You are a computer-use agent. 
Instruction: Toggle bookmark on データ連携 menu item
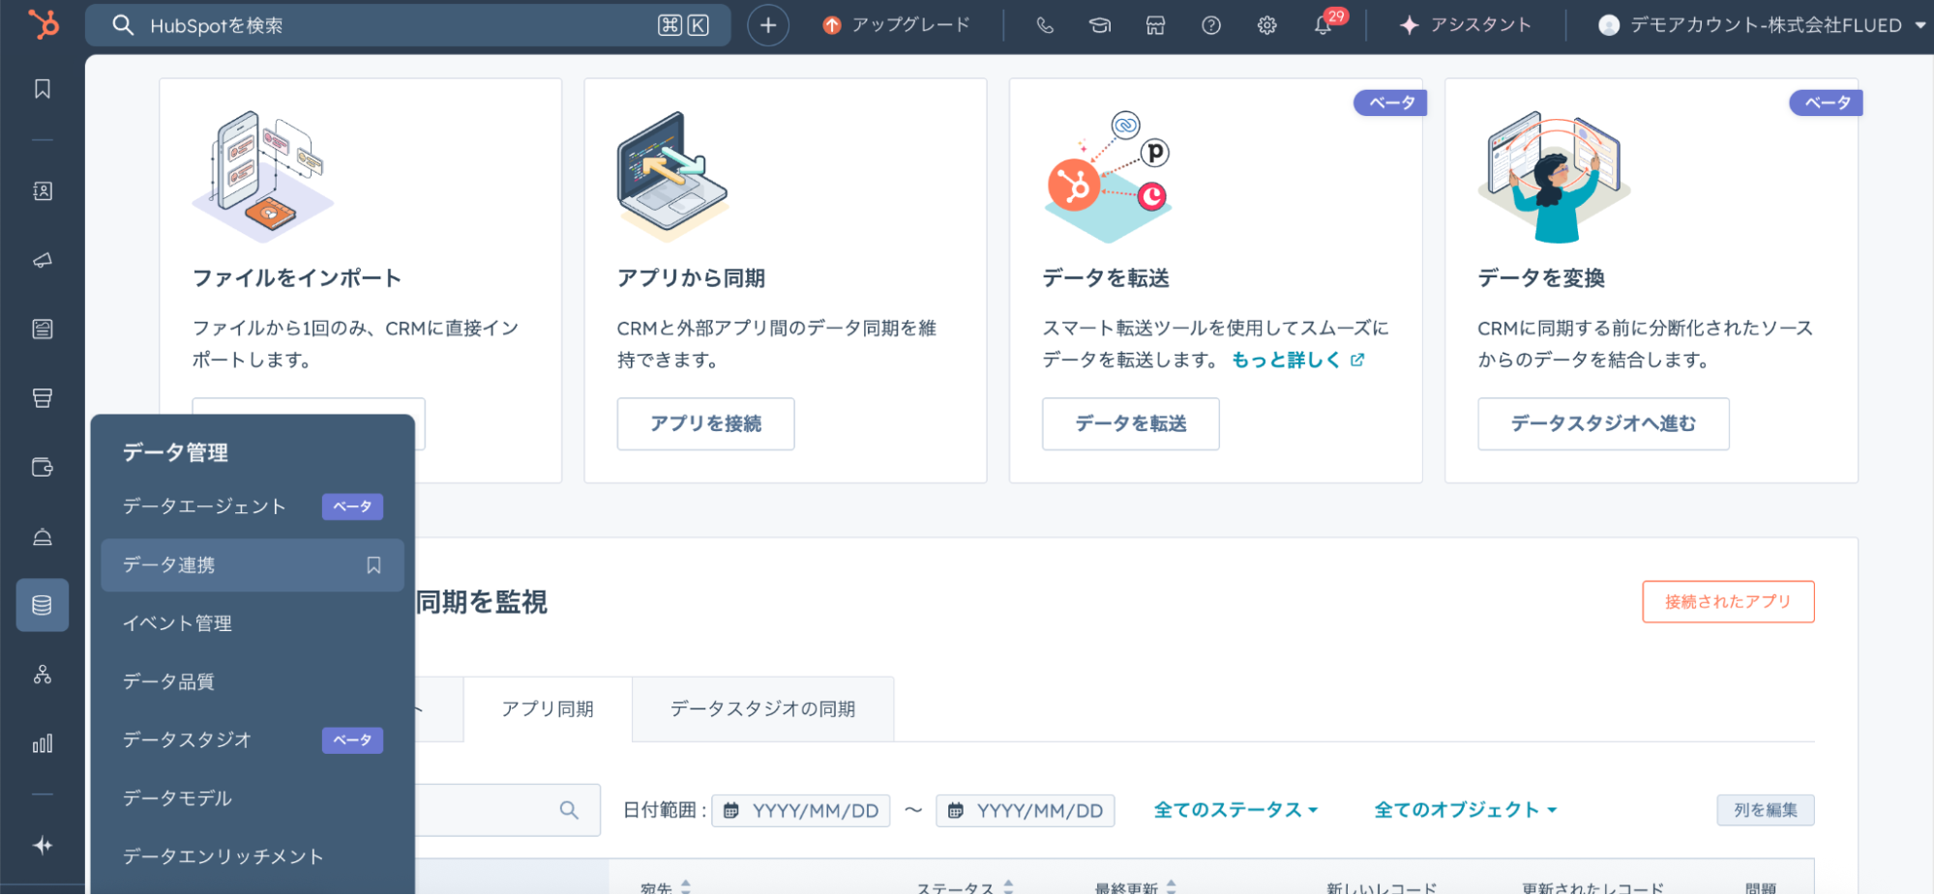coord(373,565)
